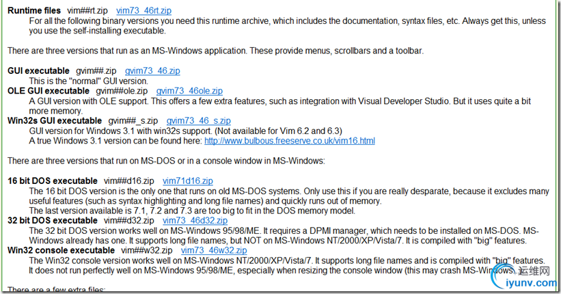The height and width of the screenshot is (294, 561).
Task: Click the 'gvim##.zip' filename pattern text
Action: click(96, 71)
